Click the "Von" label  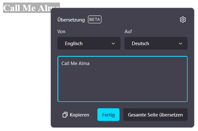(61, 32)
